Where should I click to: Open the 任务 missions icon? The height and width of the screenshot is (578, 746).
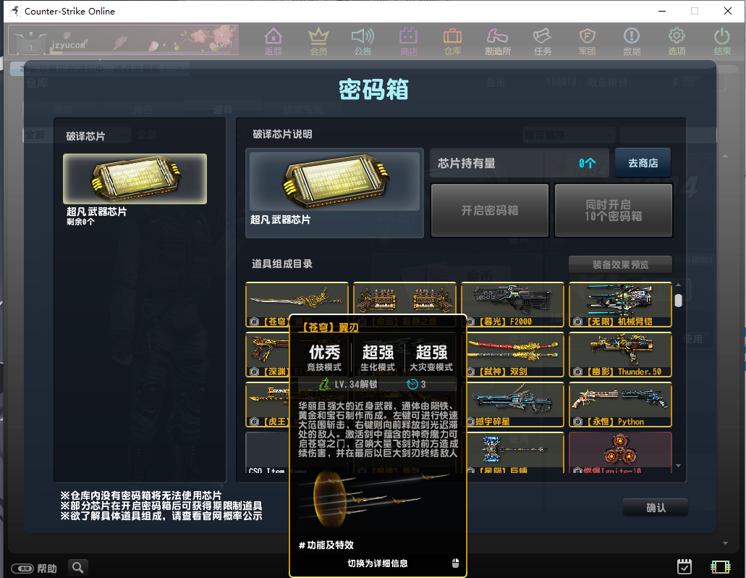click(542, 40)
